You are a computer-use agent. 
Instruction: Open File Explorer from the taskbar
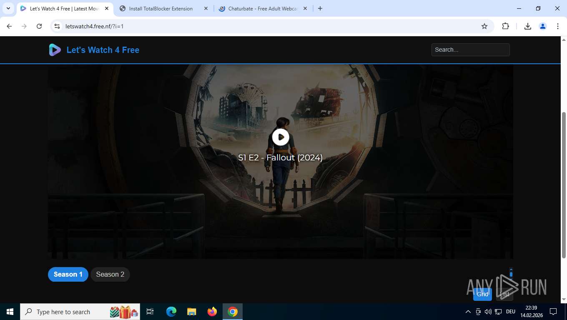pyautogui.click(x=191, y=312)
